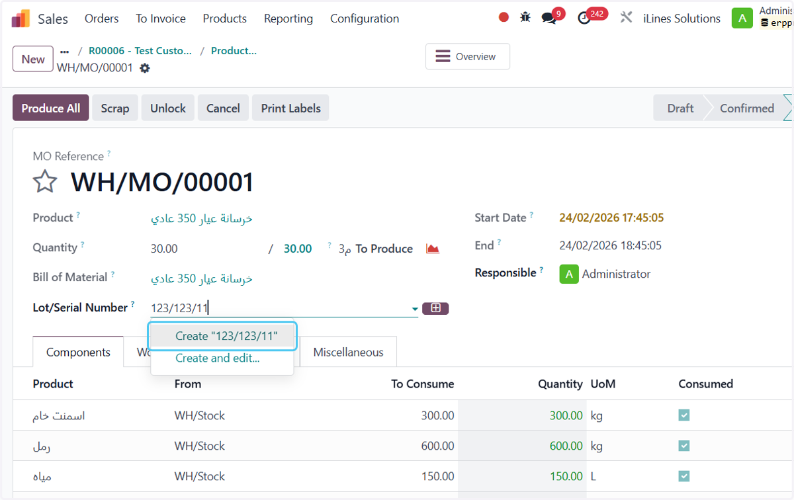Open the debug bug icon menu

pyautogui.click(x=525, y=18)
